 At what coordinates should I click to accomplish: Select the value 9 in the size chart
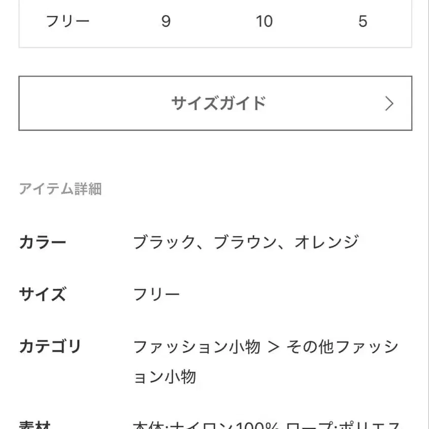(x=165, y=20)
